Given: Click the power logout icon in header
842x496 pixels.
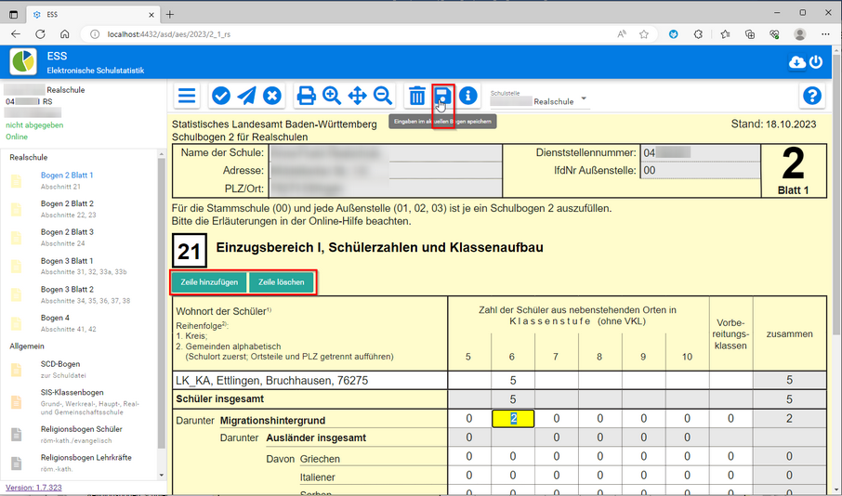Looking at the screenshot, I should 816,62.
